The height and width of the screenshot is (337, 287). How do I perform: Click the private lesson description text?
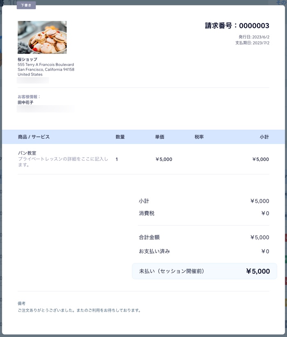point(63,162)
